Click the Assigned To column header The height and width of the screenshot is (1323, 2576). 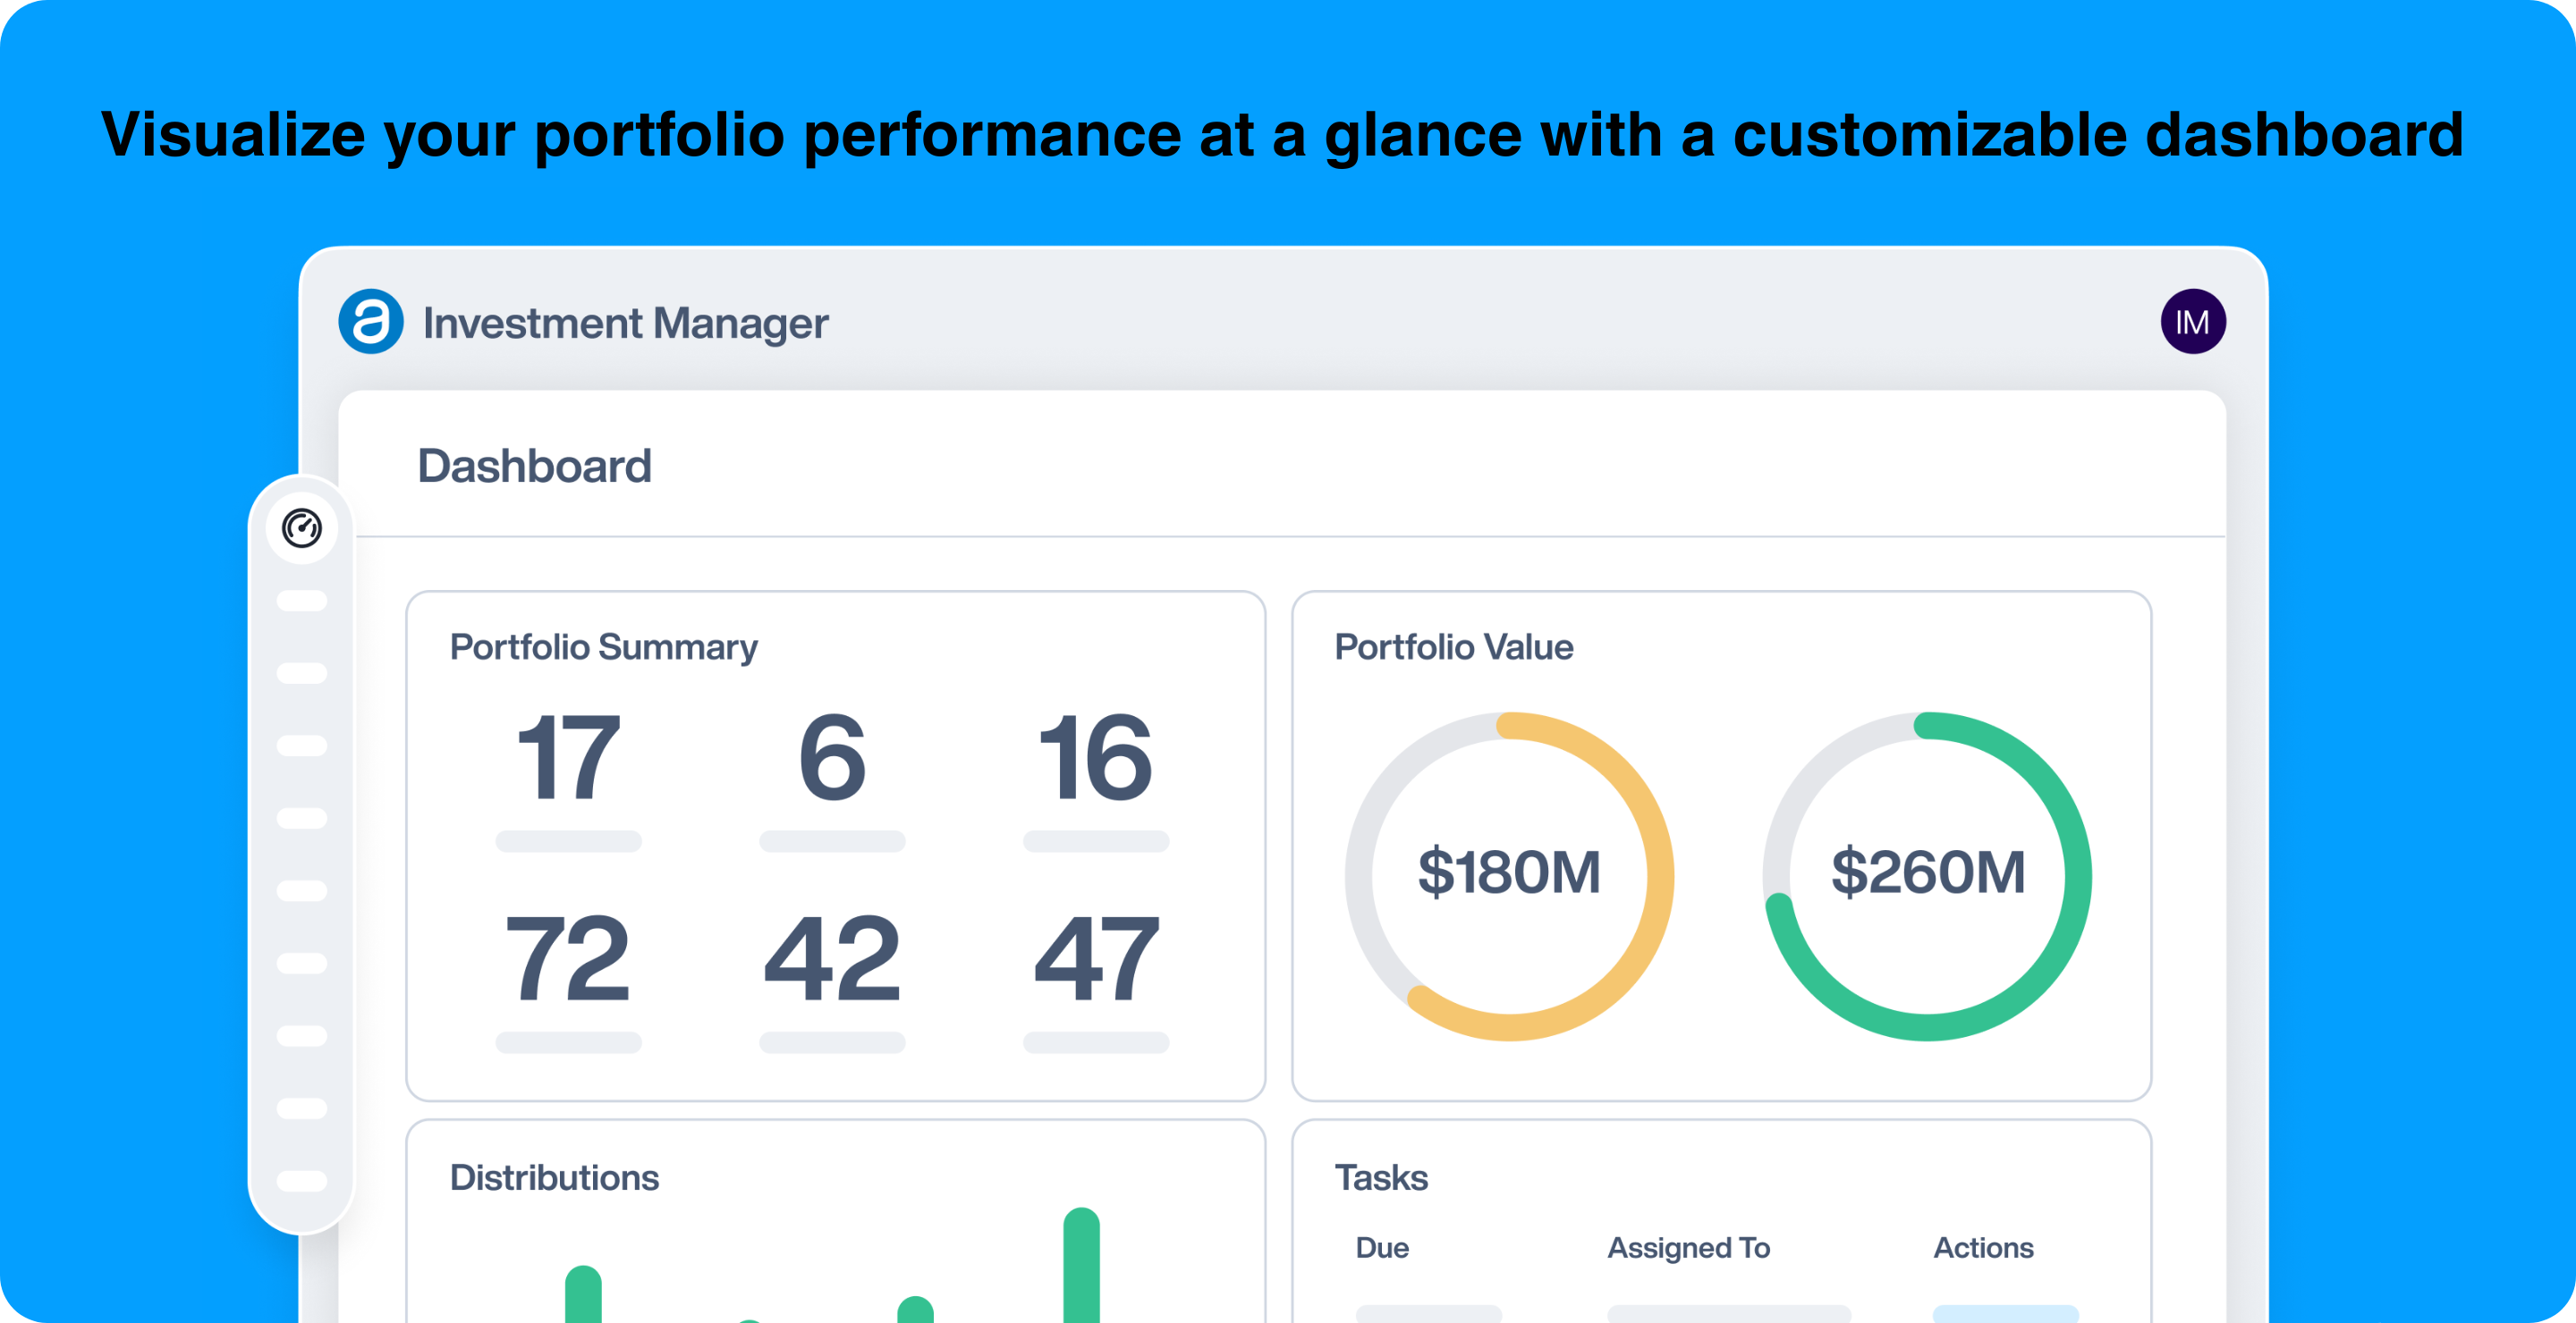[x=1688, y=1248]
